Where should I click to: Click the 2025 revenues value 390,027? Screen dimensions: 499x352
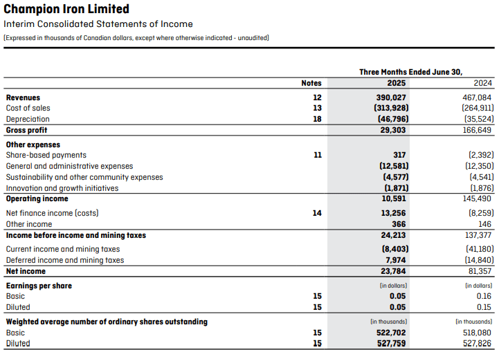point(390,98)
